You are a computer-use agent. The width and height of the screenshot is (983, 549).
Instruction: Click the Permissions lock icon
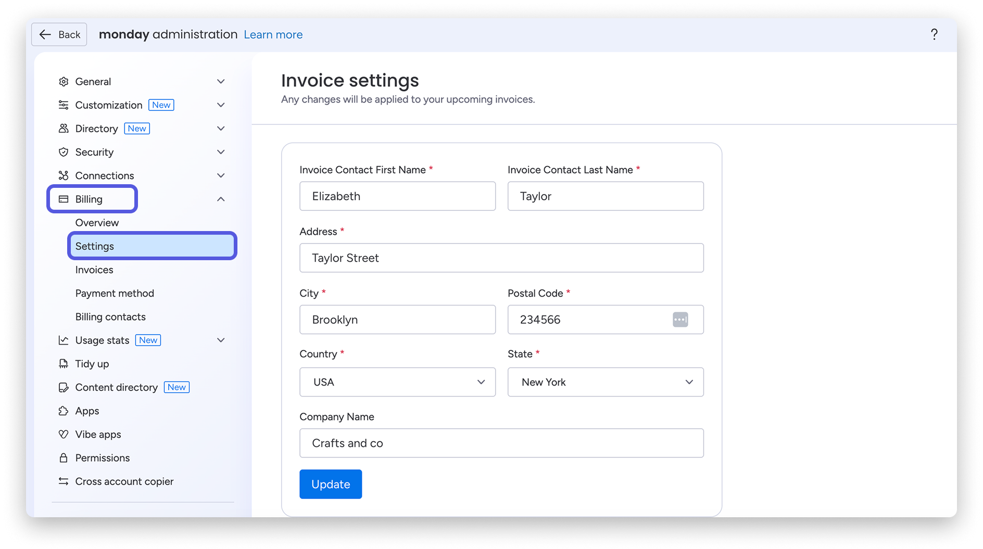pyautogui.click(x=64, y=458)
